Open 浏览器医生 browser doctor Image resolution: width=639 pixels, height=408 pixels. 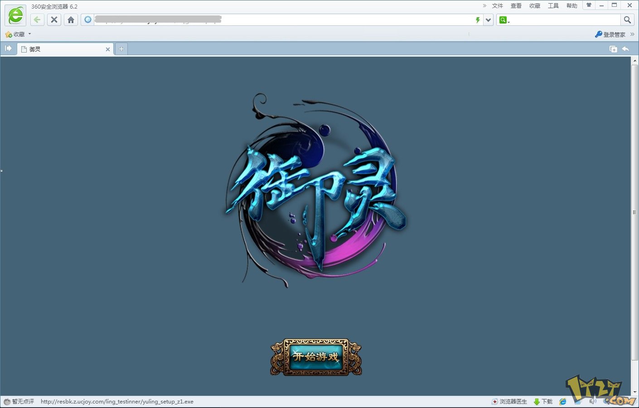coord(509,402)
